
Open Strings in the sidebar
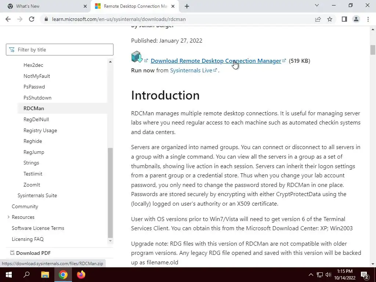pyautogui.click(x=31, y=163)
